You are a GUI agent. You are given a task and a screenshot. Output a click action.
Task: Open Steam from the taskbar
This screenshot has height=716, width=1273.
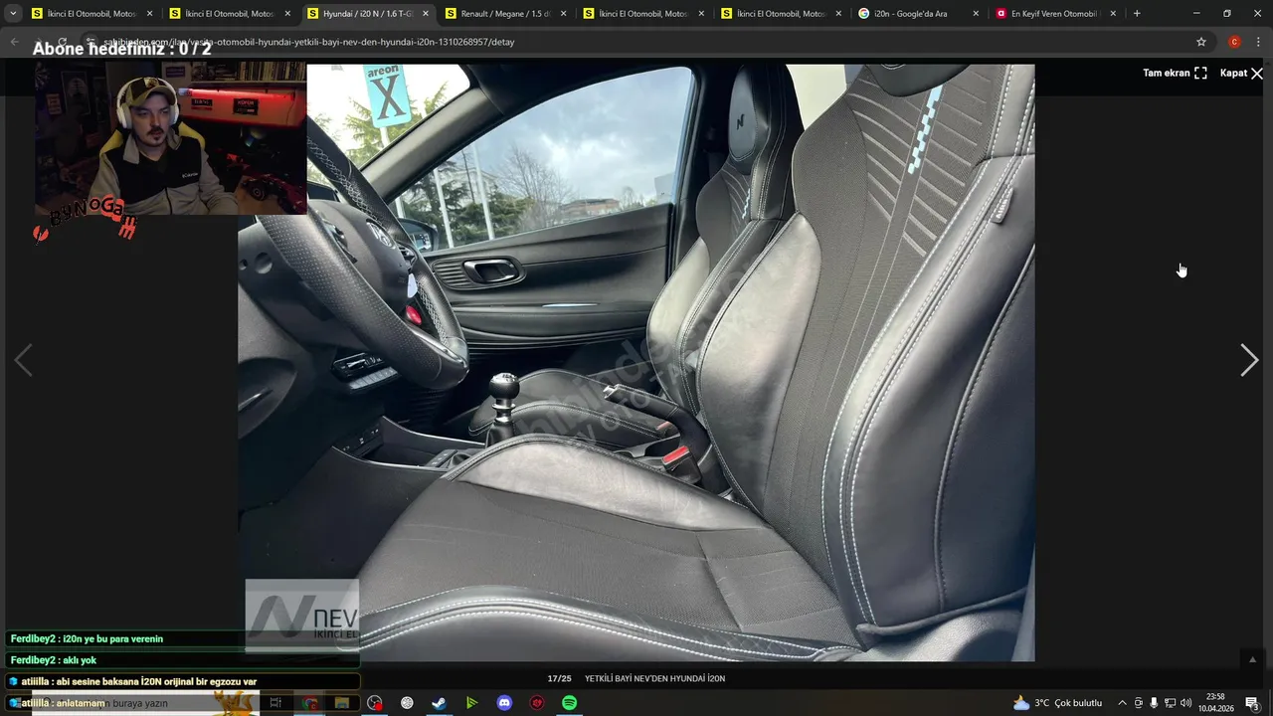click(x=439, y=703)
